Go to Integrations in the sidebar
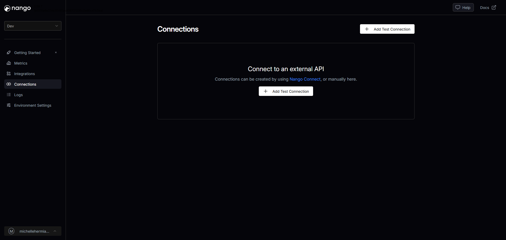506x240 pixels. 25,74
